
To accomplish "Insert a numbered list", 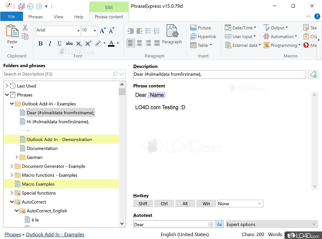I will click(x=157, y=31).
